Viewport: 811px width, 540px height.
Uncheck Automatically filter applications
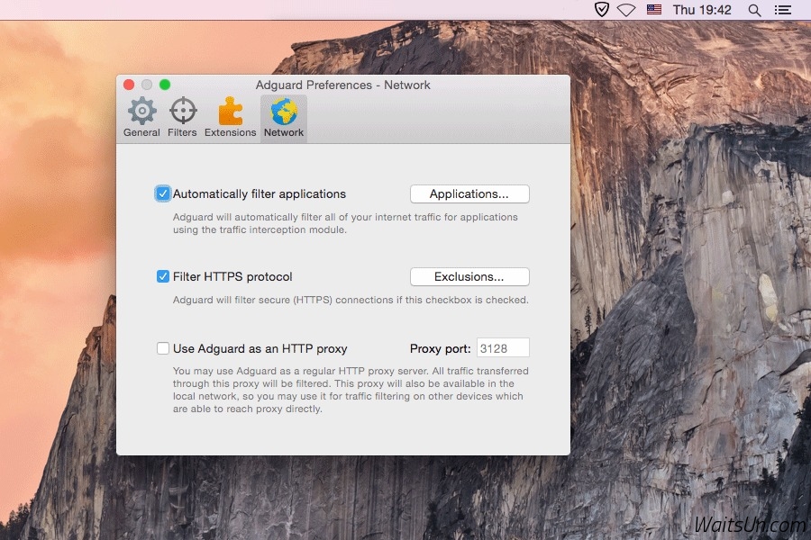pyautogui.click(x=162, y=193)
